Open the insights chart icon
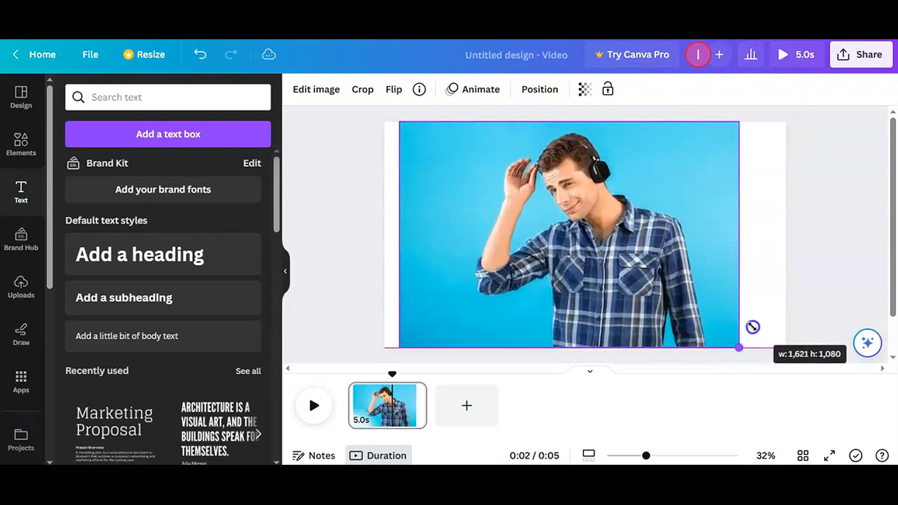This screenshot has width=898, height=505. click(751, 55)
